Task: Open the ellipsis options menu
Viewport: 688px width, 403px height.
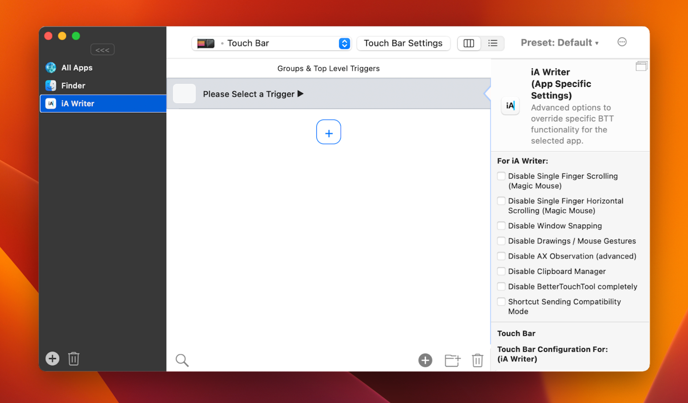Action: (x=622, y=42)
